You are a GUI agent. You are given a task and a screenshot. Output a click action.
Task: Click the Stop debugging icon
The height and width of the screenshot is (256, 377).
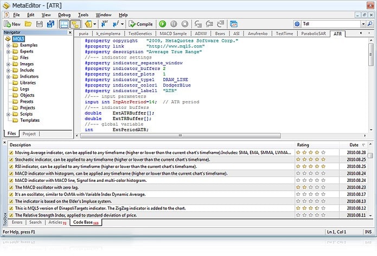(185, 24)
